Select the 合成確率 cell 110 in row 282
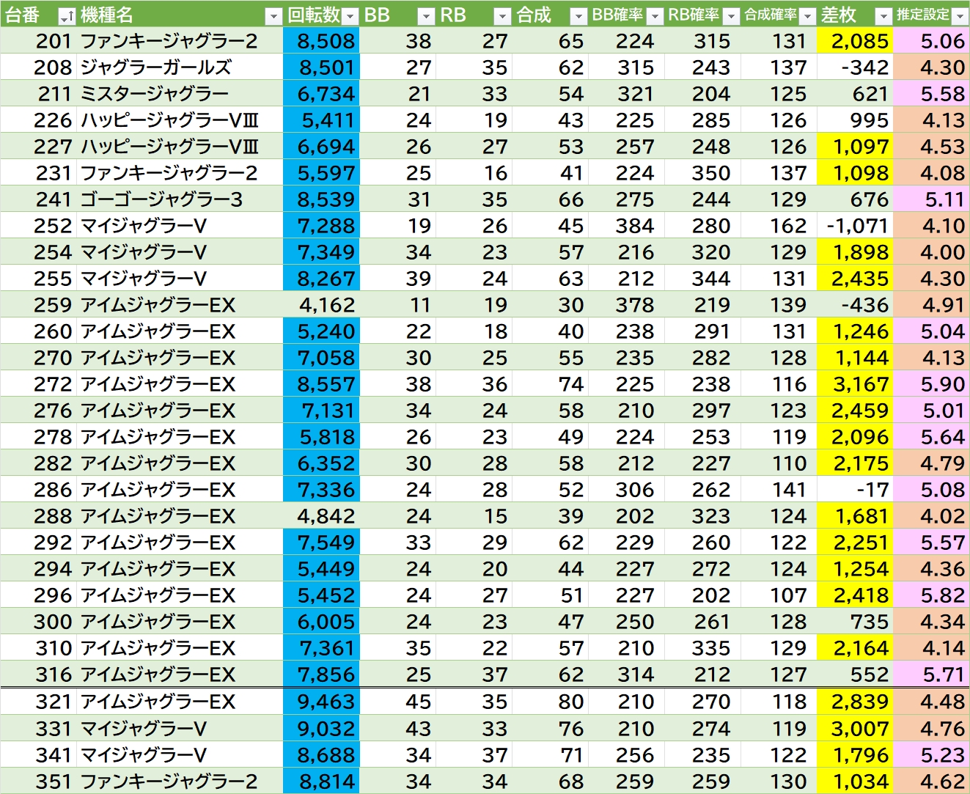Image resolution: width=970 pixels, height=794 pixels. [779, 463]
